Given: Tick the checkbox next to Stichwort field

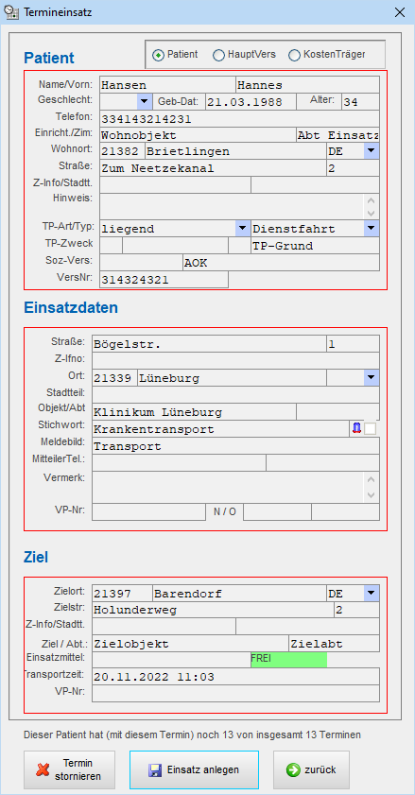Looking at the screenshot, I should click(371, 429).
